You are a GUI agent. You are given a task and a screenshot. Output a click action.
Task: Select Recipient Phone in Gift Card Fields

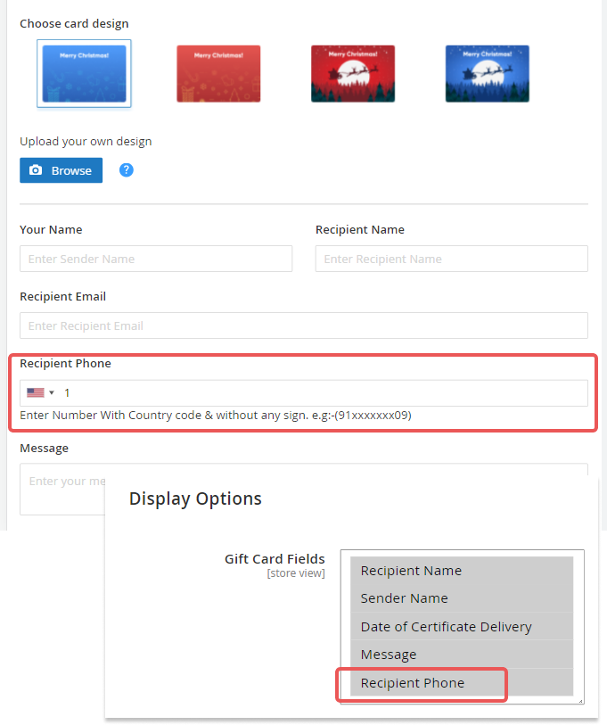461,683
